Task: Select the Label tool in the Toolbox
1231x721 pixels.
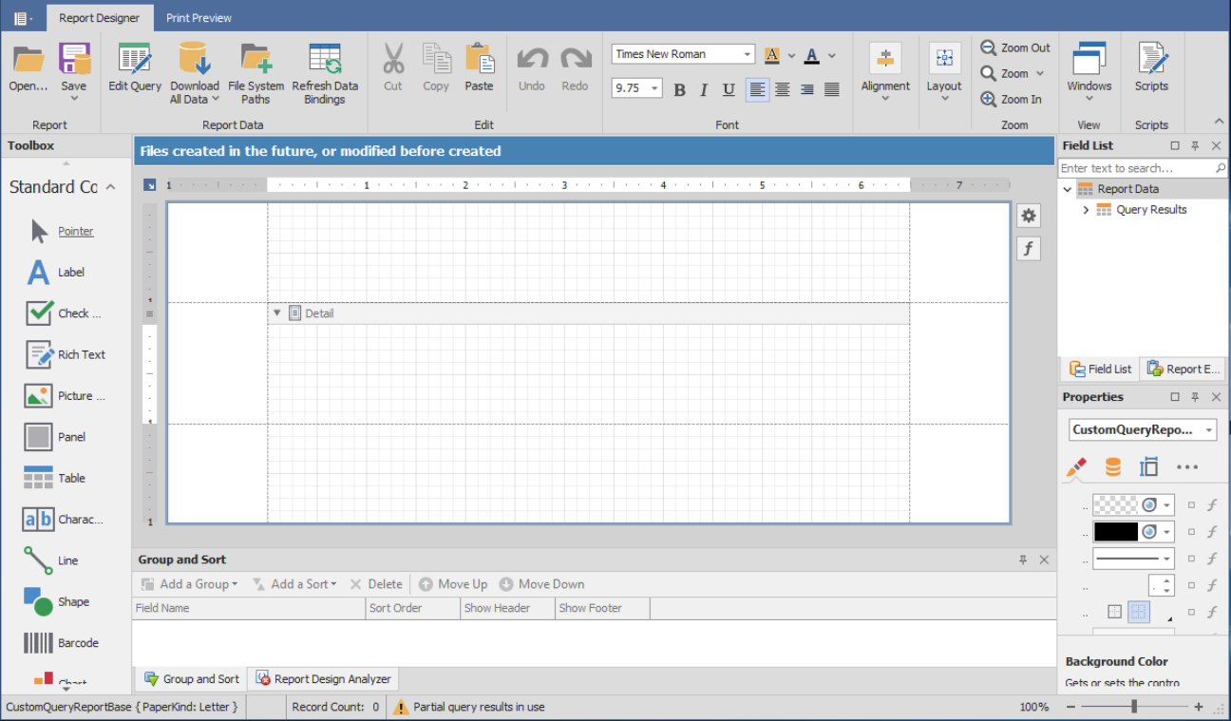Action: 59,272
